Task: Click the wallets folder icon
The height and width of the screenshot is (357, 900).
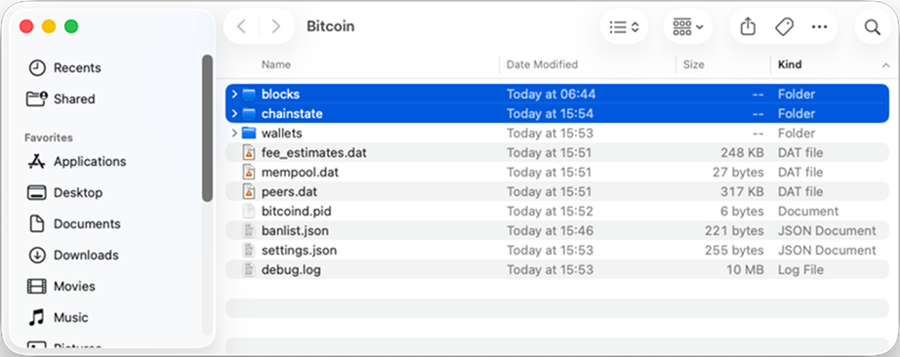Action: point(249,134)
